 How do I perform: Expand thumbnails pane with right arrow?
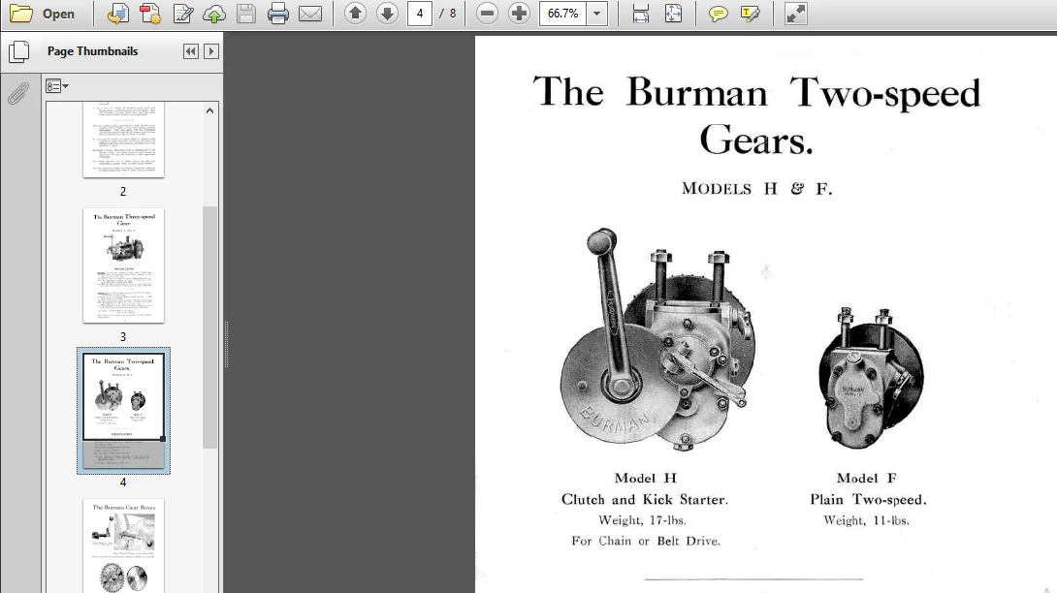pos(211,51)
